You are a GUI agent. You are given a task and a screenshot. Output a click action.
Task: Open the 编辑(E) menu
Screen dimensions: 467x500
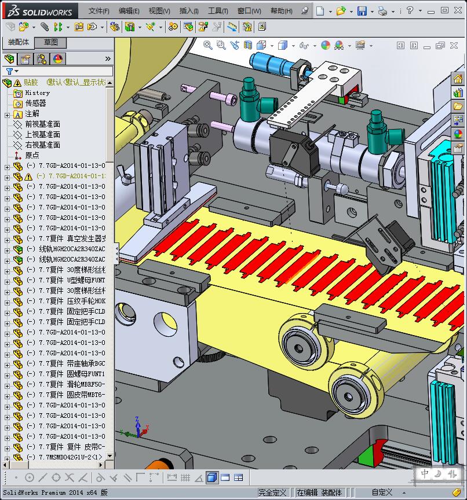point(129,11)
